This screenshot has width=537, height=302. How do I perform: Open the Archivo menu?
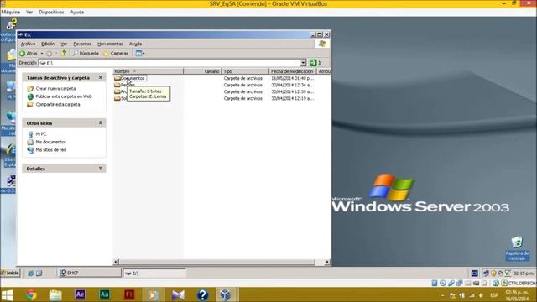(28, 44)
